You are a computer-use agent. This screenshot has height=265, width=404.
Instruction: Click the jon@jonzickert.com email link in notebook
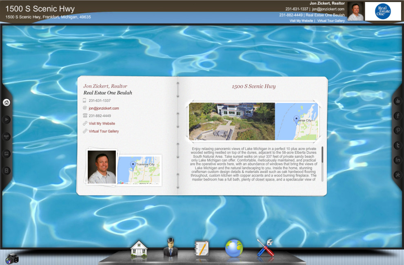pyautogui.click(x=104, y=108)
